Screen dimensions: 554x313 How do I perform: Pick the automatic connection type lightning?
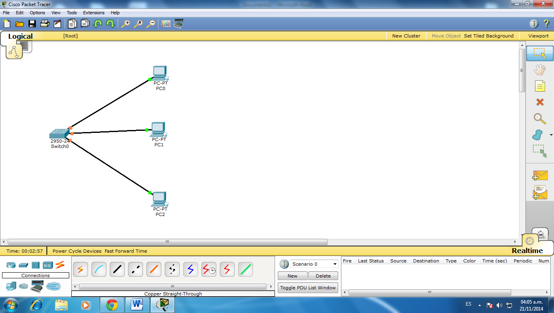[x=81, y=269]
